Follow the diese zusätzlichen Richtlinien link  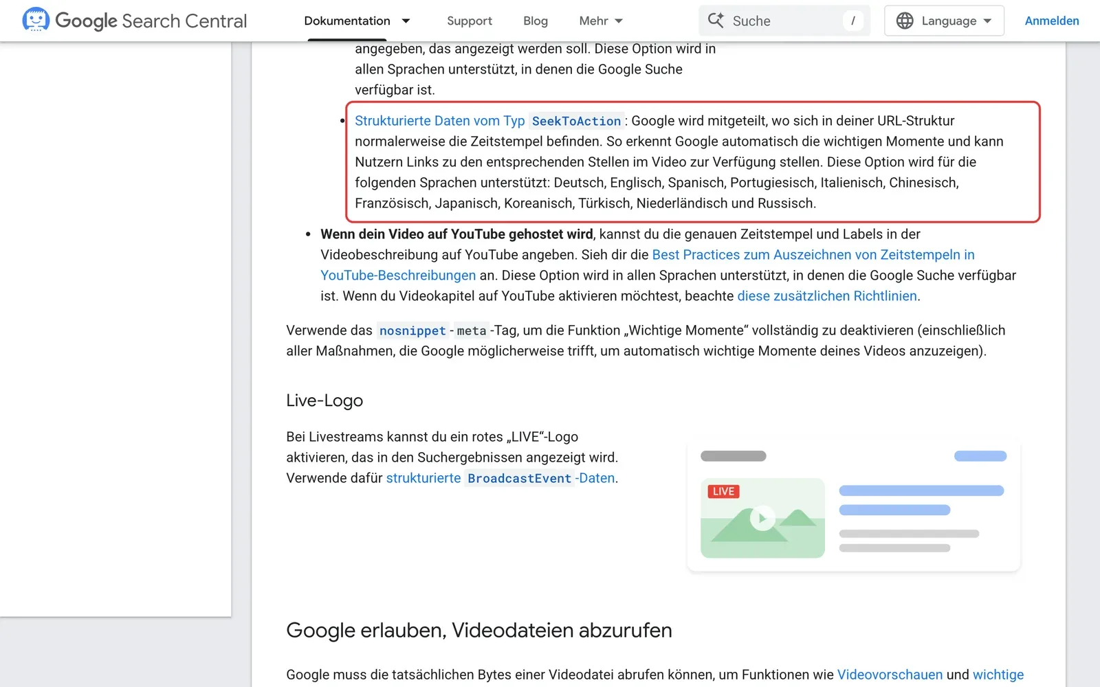[827, 296]
